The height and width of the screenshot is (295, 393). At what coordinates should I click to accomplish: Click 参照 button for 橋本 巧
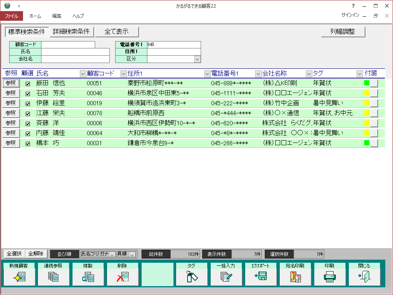click(11, 143)
